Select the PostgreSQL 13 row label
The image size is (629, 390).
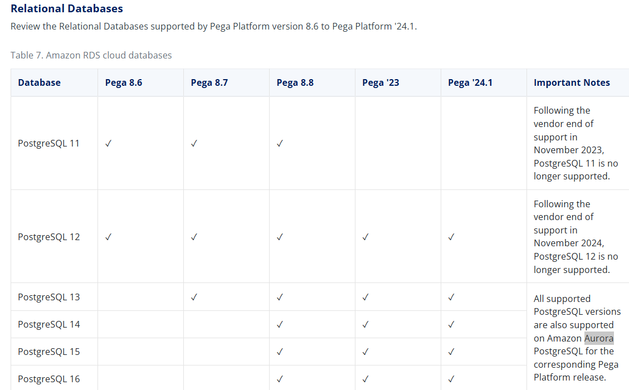48,297
